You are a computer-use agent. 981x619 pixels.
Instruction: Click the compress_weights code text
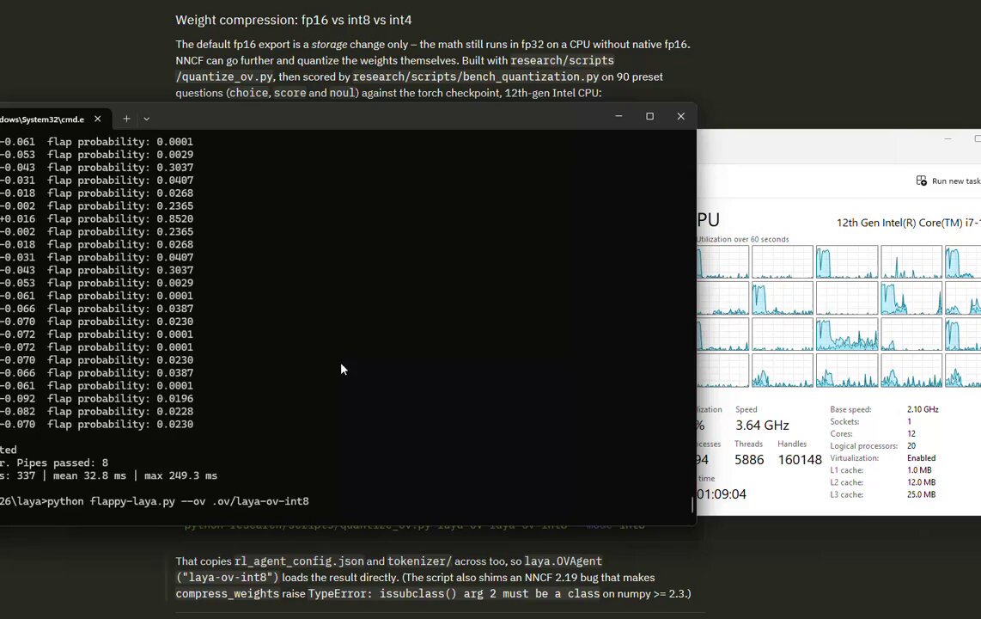[x=227, y=593]
